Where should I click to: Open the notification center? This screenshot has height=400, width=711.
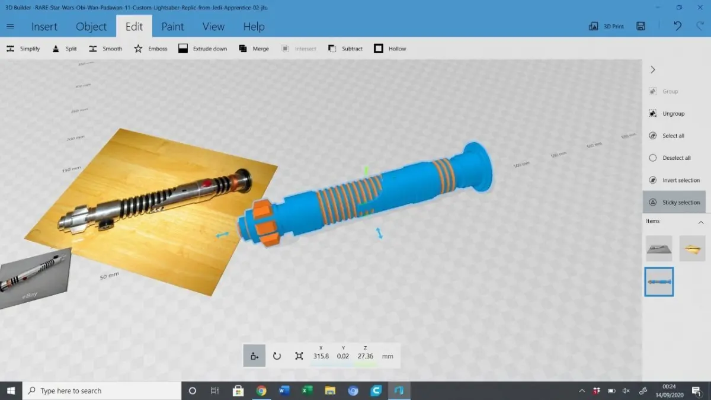[696, 391]
